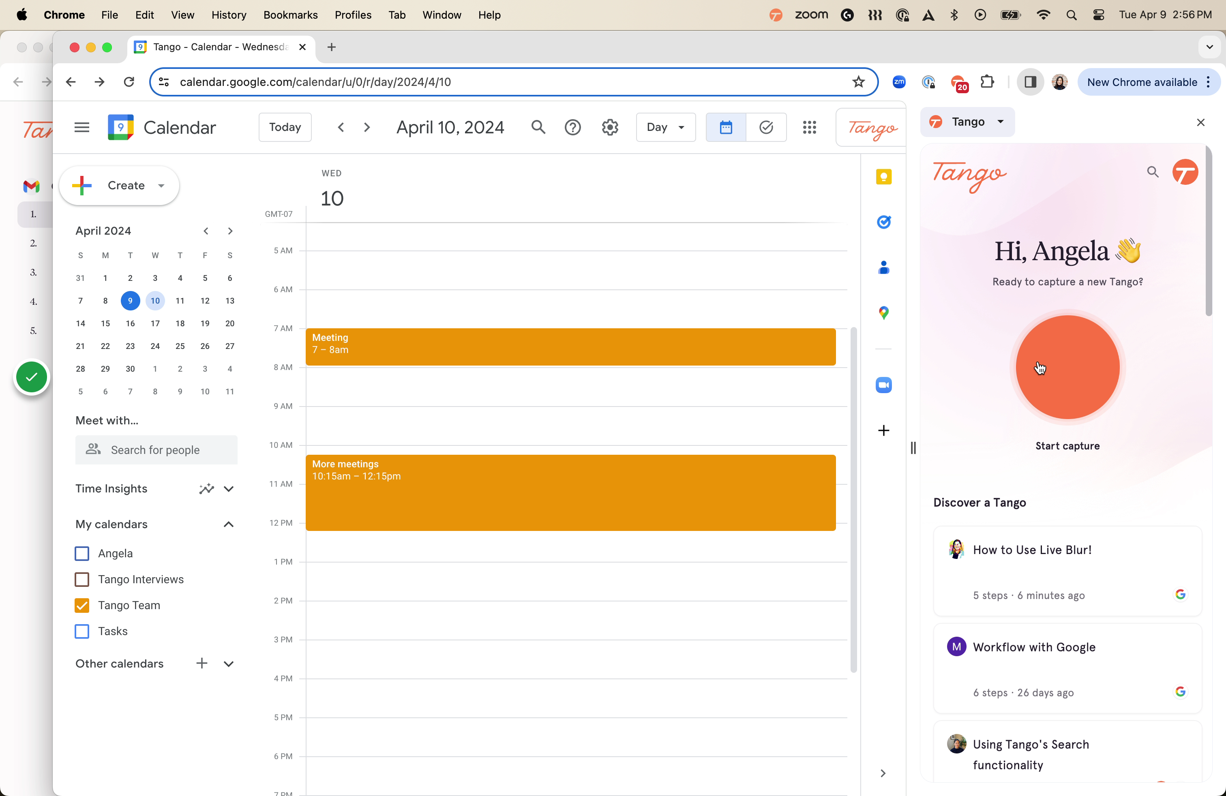Collapse the My calendars section

click(229, 524)
